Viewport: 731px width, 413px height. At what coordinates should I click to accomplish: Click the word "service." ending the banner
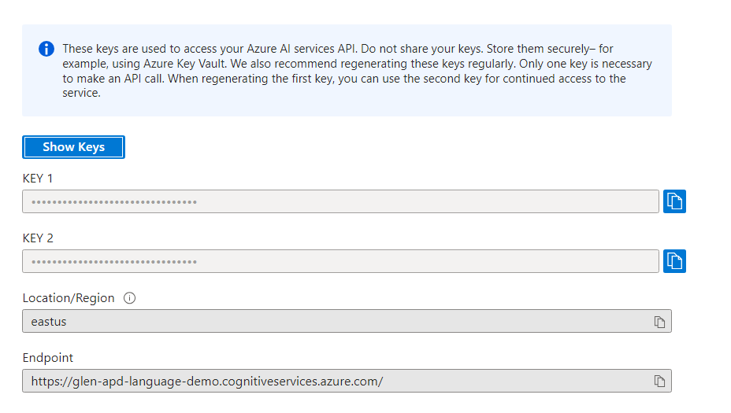(x=82, y=93)
